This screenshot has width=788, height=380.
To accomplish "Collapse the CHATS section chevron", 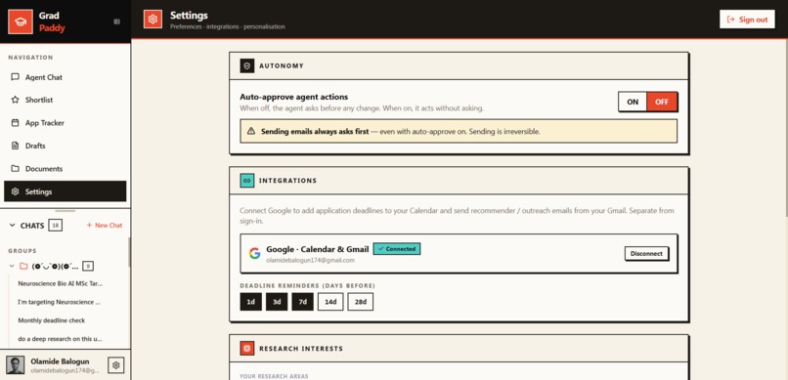I will [x=13, y=226].
